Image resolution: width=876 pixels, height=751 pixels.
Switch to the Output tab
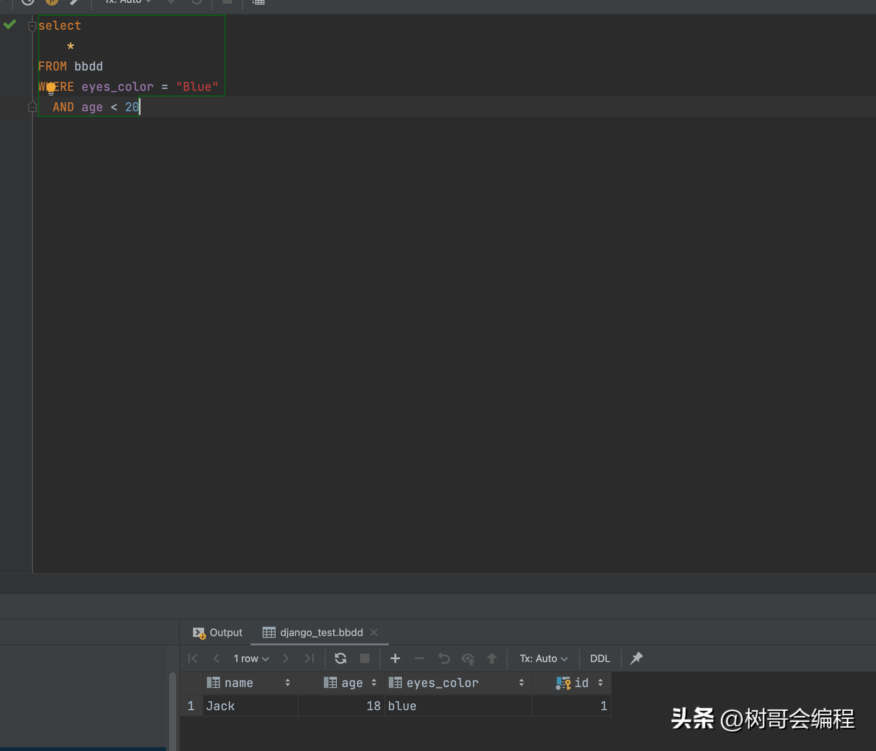(218, 632)
